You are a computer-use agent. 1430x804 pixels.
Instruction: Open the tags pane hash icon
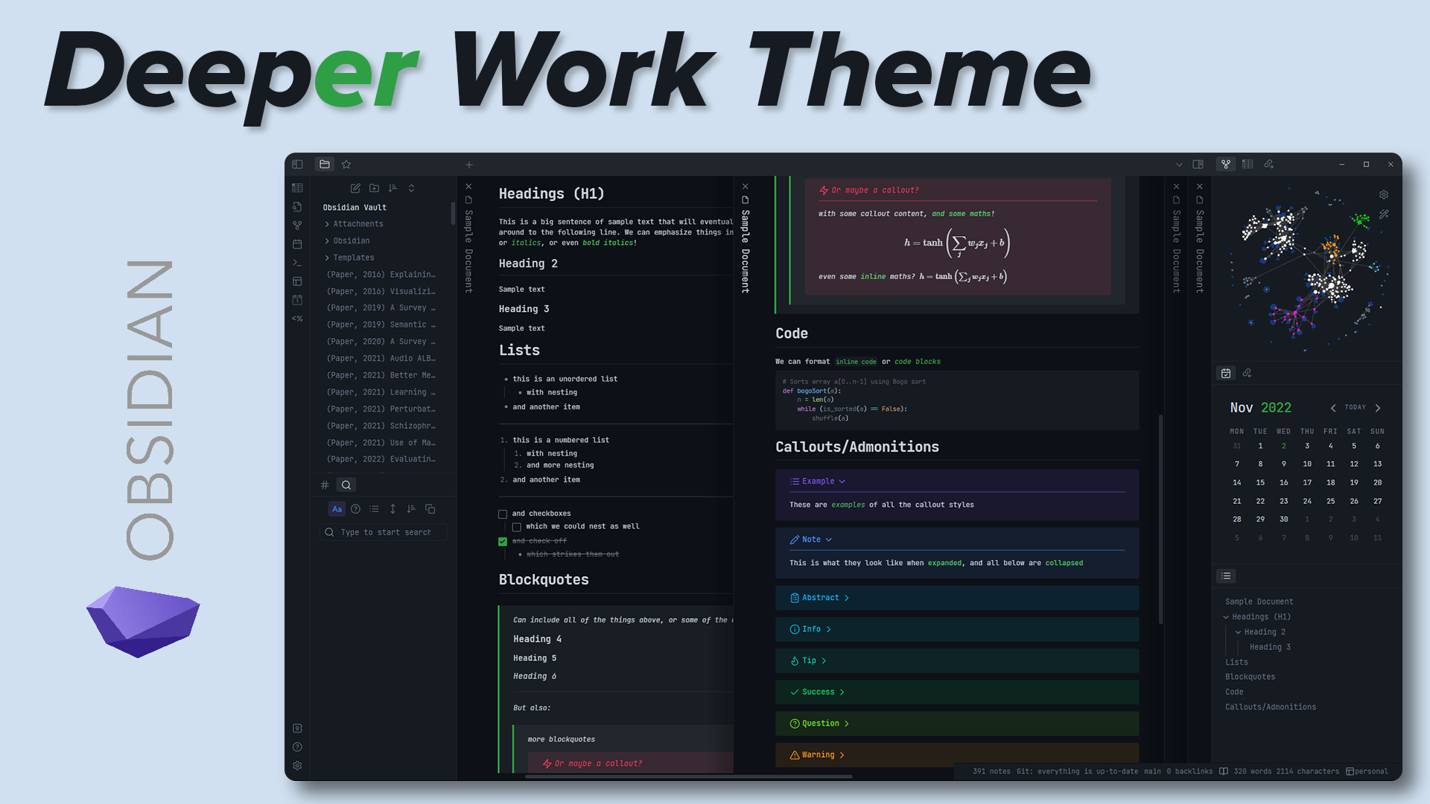pyautogui.click(x=325, y=485)
